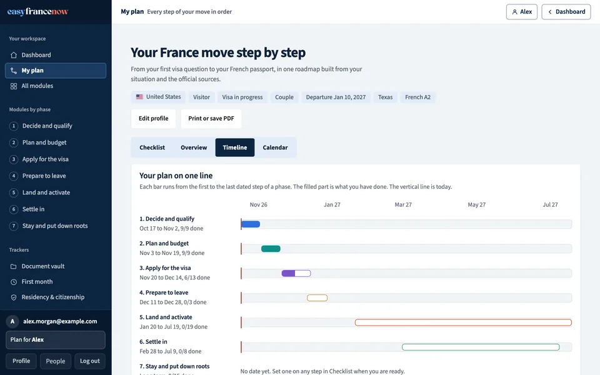Open Plan and budget module
The height and width of the screenshot is (375, 600).
(56, 142)
